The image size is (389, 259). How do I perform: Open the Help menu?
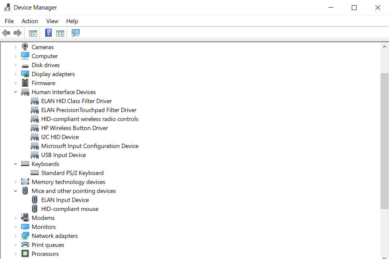72,21
